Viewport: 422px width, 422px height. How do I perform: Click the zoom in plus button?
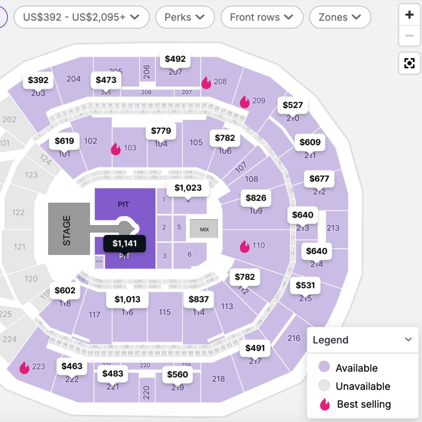point(409,15)
